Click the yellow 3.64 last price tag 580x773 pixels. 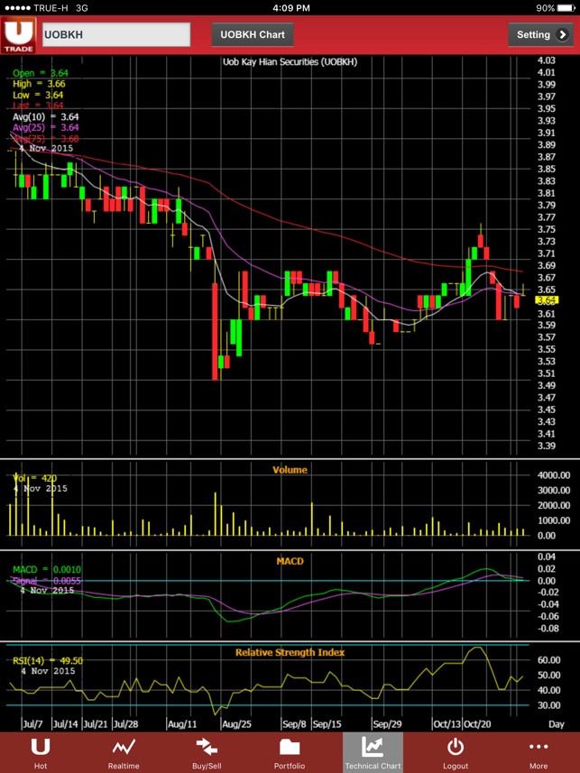(x=547, y=300)
